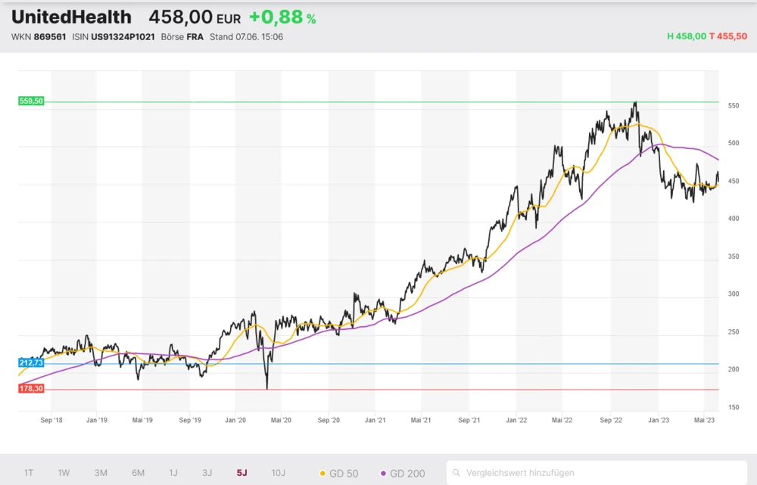Screen dimensions: 757x485
Task: Click the green 559,50 high price label
Action: point(31,101)
